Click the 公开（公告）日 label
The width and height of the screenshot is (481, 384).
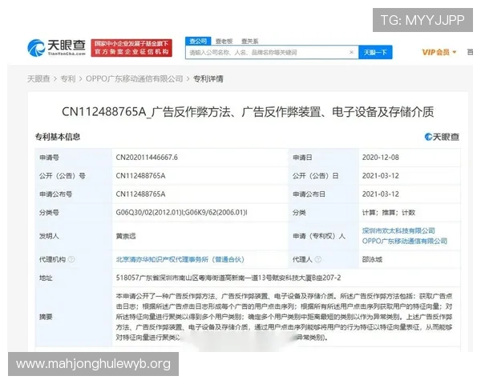tap(315, 176)
